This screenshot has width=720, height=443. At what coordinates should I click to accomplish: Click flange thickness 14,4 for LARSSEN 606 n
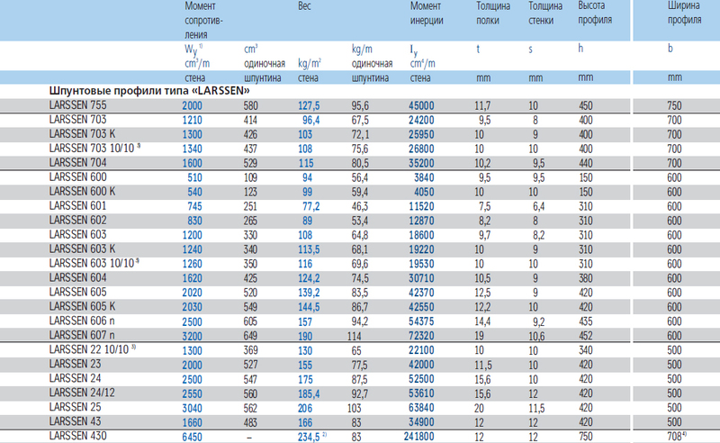(482, 321)
